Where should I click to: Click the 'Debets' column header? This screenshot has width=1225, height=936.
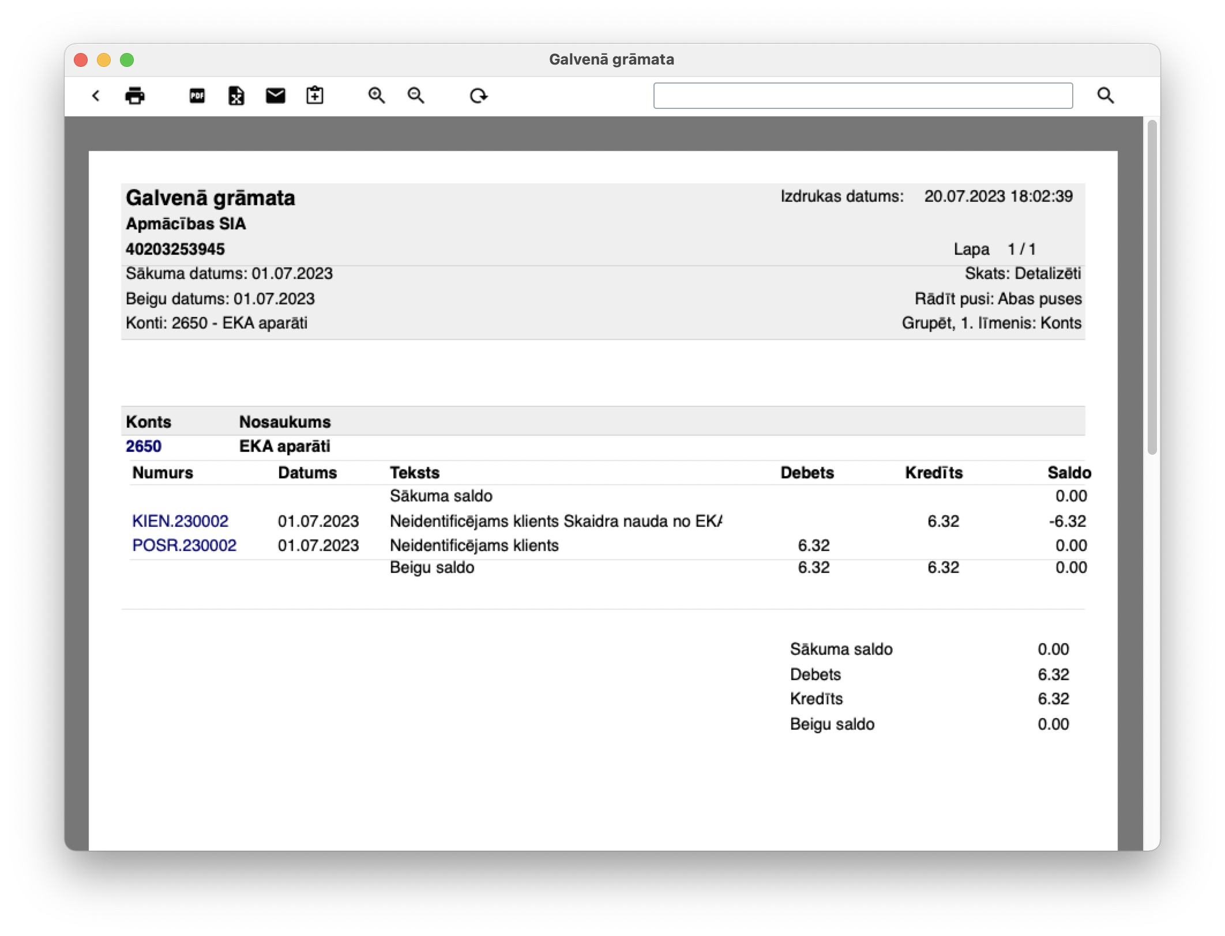click(x=807, y=473)
